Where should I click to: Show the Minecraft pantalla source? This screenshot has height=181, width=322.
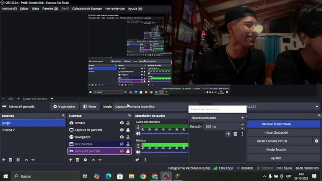pyautogui.click(x=122, y=151)
